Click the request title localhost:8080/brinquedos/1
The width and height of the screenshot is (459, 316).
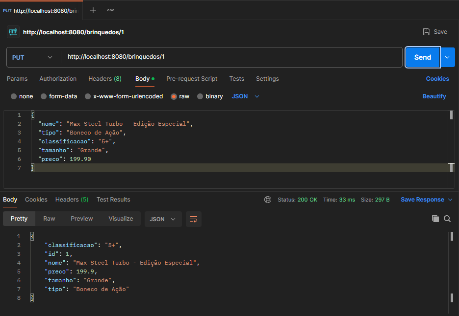[x=74, y=32]
